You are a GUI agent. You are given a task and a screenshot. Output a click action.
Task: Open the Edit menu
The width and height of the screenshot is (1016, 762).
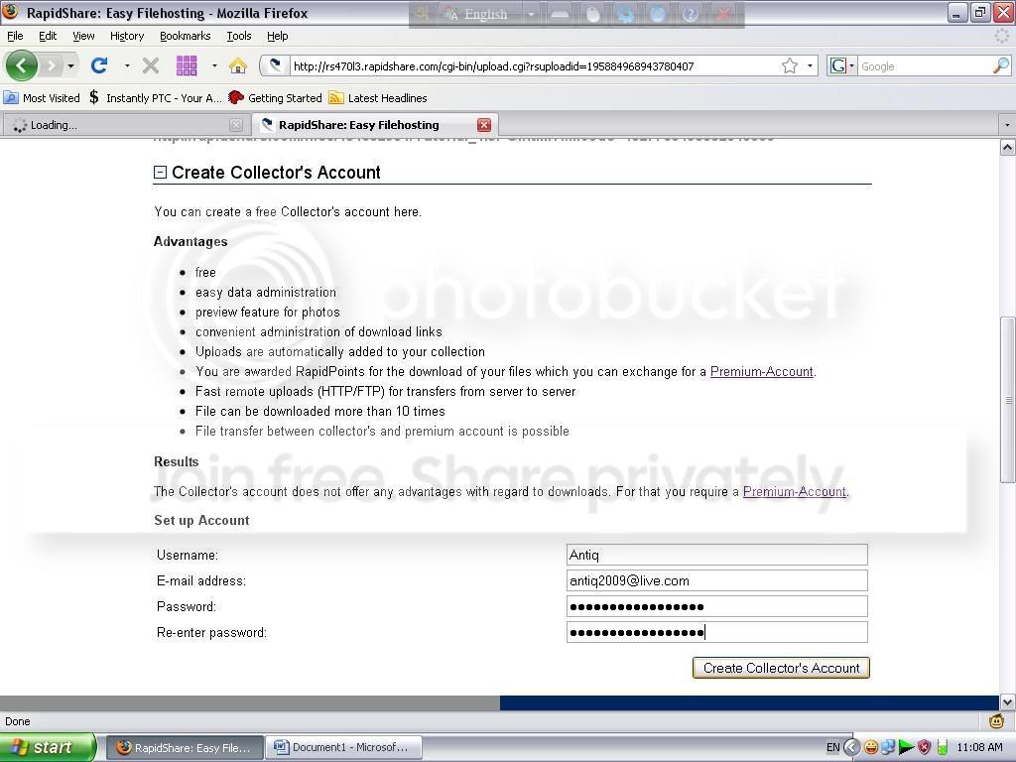tap(48, 36)
